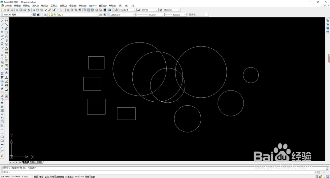
Task: Switch to the 布局1 layout tab
Action: [32, 162]
